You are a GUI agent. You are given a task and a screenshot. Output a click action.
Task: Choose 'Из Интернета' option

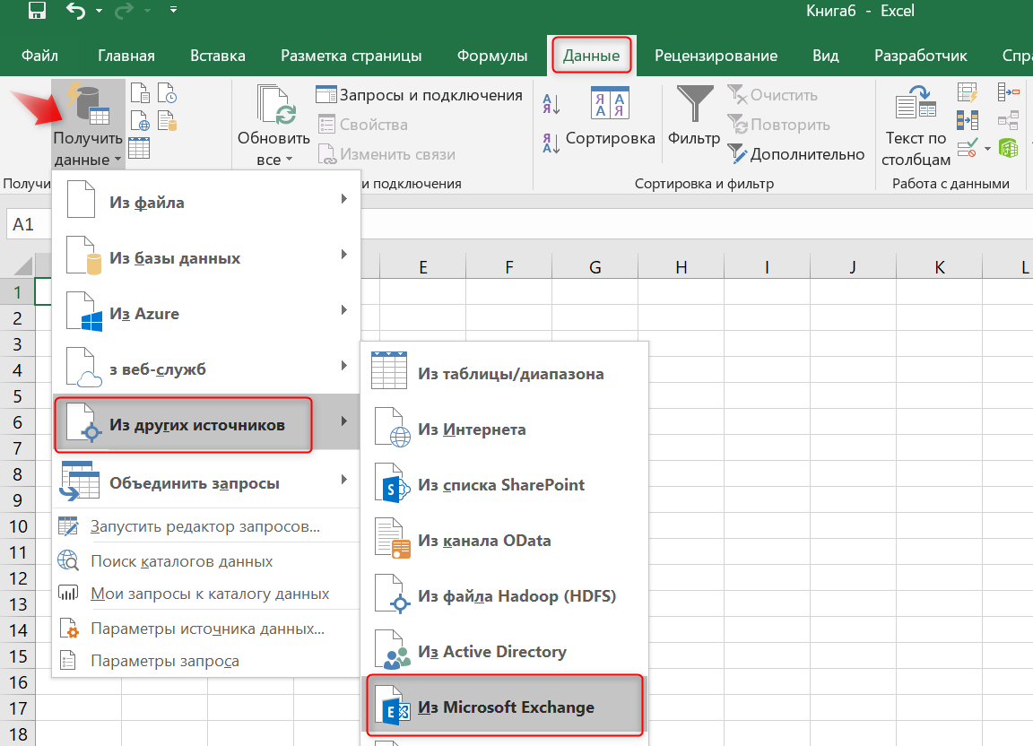pyautogui.click(x=505, y=428)
